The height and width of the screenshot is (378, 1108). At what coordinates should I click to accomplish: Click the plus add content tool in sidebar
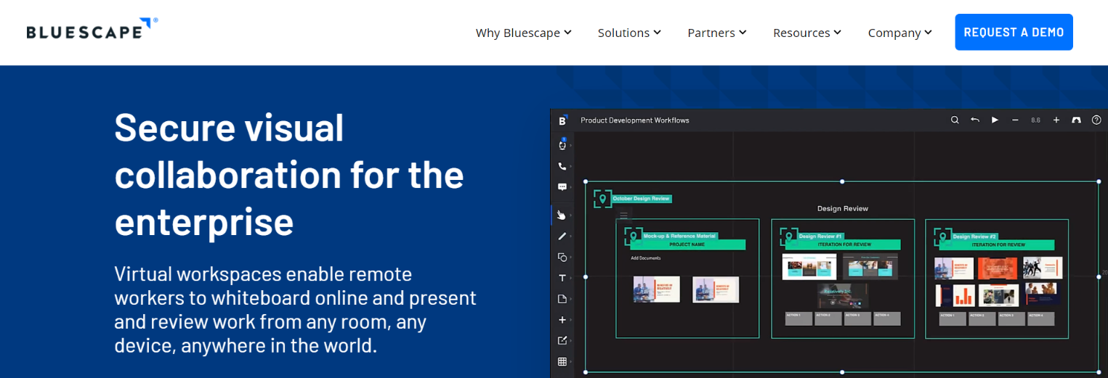point(562,320)
